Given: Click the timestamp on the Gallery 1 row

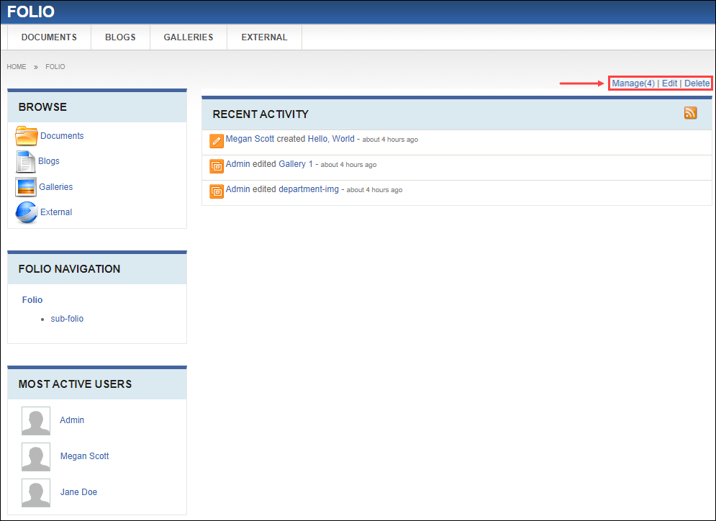Looking at the screenshot, I should (x=348, y=165).
